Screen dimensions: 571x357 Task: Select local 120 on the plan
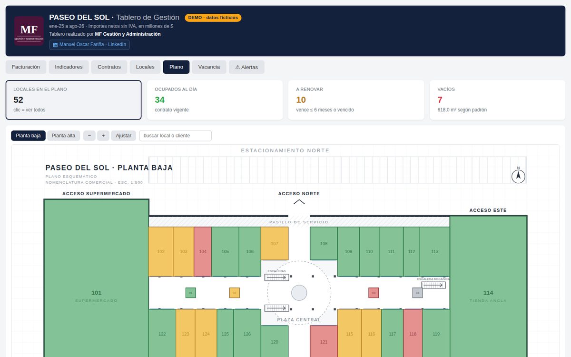point(275,341)
